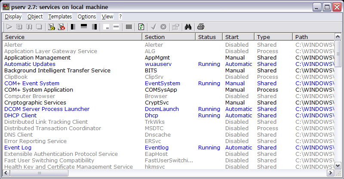
Task: Select the ClipBook service row
Action: click(169, 77)
